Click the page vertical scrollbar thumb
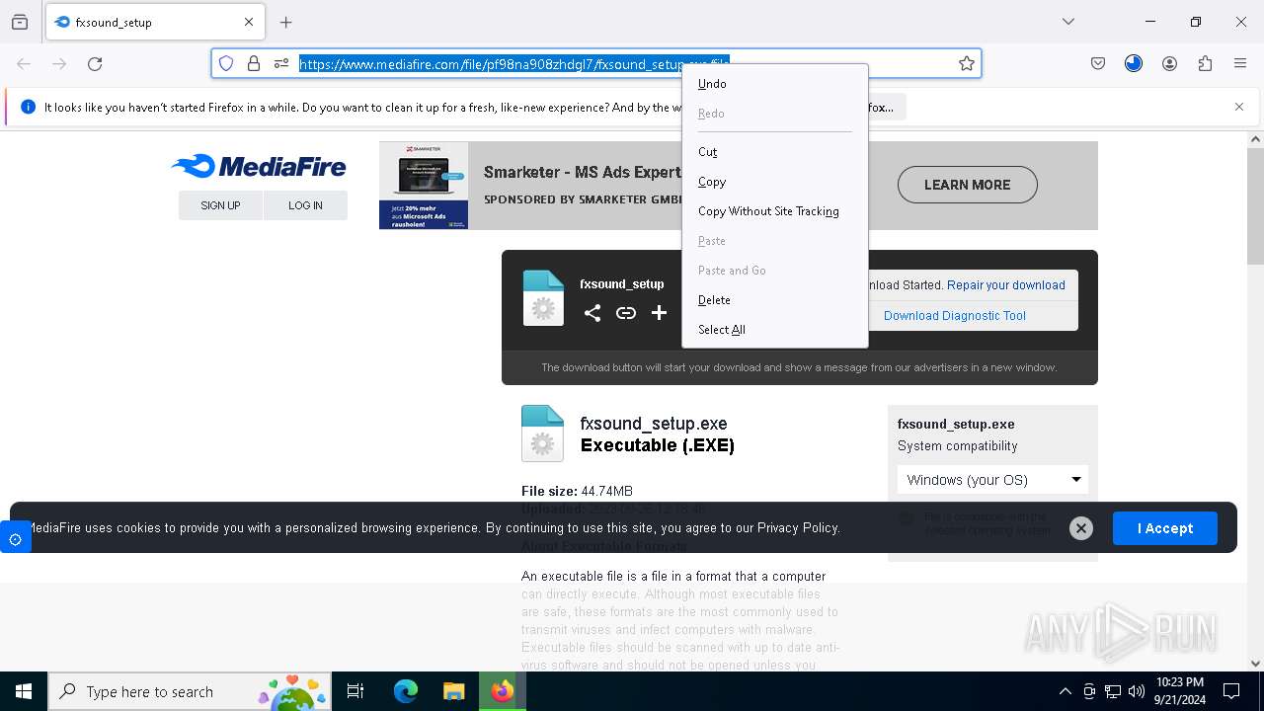 point(1255,205)
